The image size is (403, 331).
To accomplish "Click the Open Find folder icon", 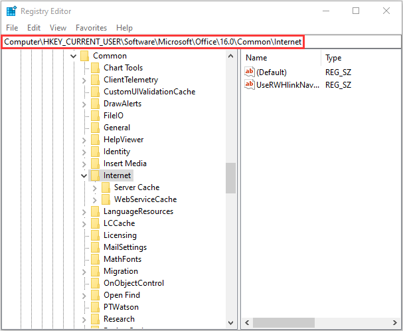I will point(95,295).
